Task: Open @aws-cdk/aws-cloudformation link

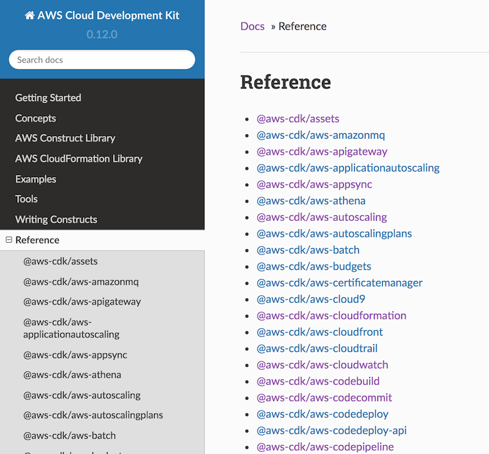Action: click(x=331, y=316)
